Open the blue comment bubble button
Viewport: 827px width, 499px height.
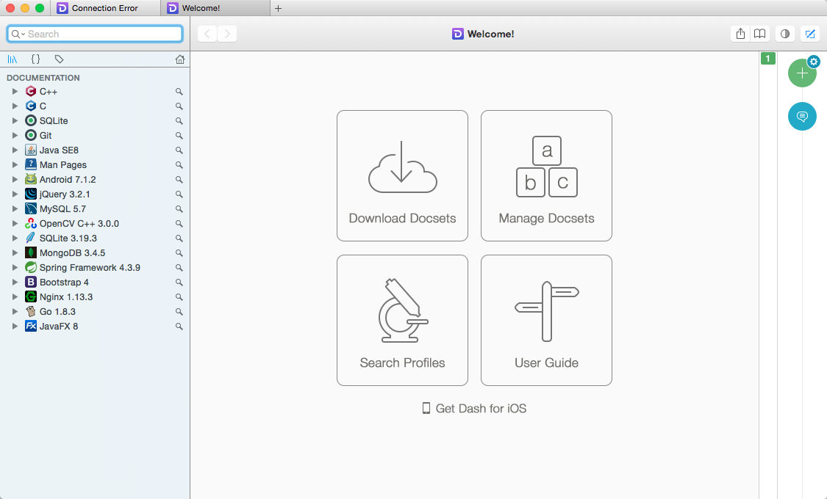click(x=802, y=117)
